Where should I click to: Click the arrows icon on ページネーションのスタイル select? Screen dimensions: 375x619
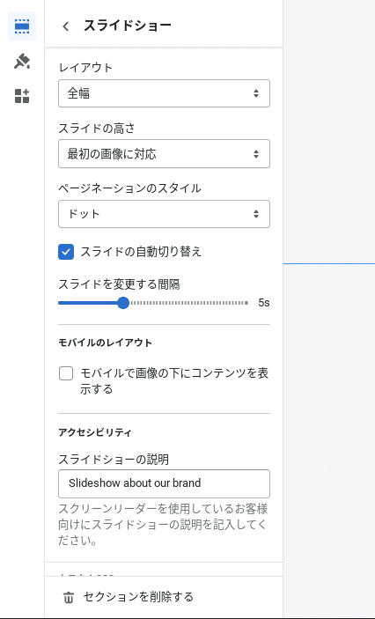256,214
